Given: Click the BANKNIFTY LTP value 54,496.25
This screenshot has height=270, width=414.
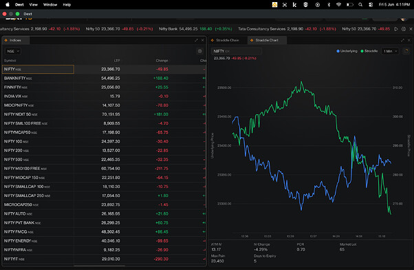Looking at the screenshot, I should coord(110,79).
